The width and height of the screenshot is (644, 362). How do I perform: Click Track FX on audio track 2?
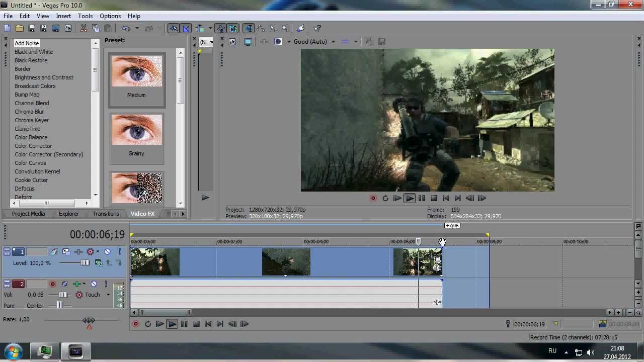(77, 284)
